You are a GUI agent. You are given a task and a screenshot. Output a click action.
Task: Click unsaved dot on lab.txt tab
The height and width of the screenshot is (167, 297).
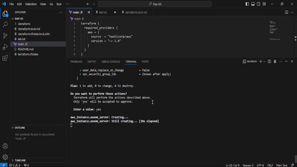pyautogui.click(x=115, y=13)
